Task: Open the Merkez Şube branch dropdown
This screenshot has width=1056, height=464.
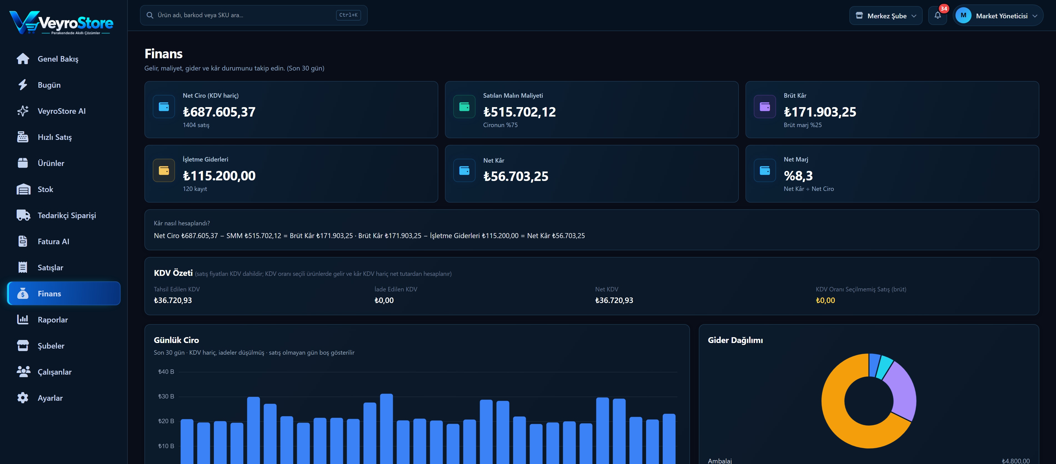Action: [x=886, y=16]
